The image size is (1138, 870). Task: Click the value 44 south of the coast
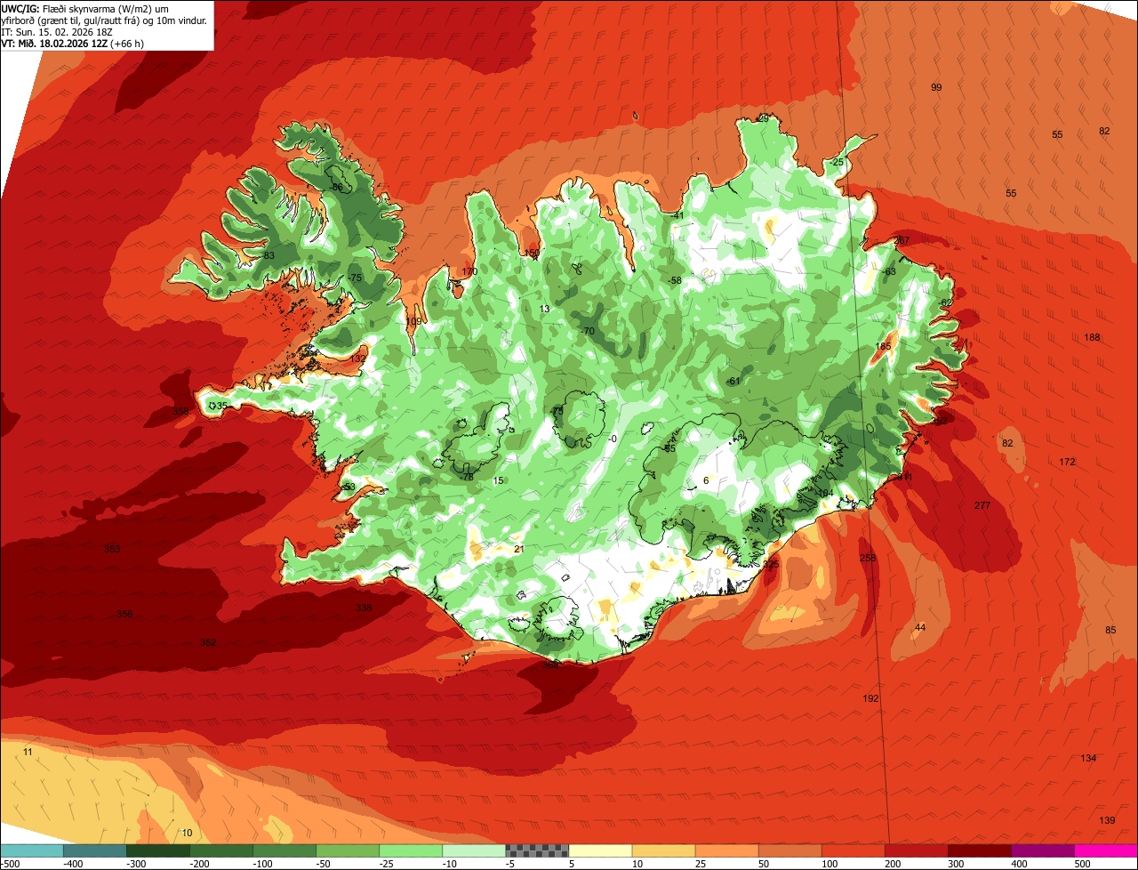pyautogui.click(x=920, y=627)
